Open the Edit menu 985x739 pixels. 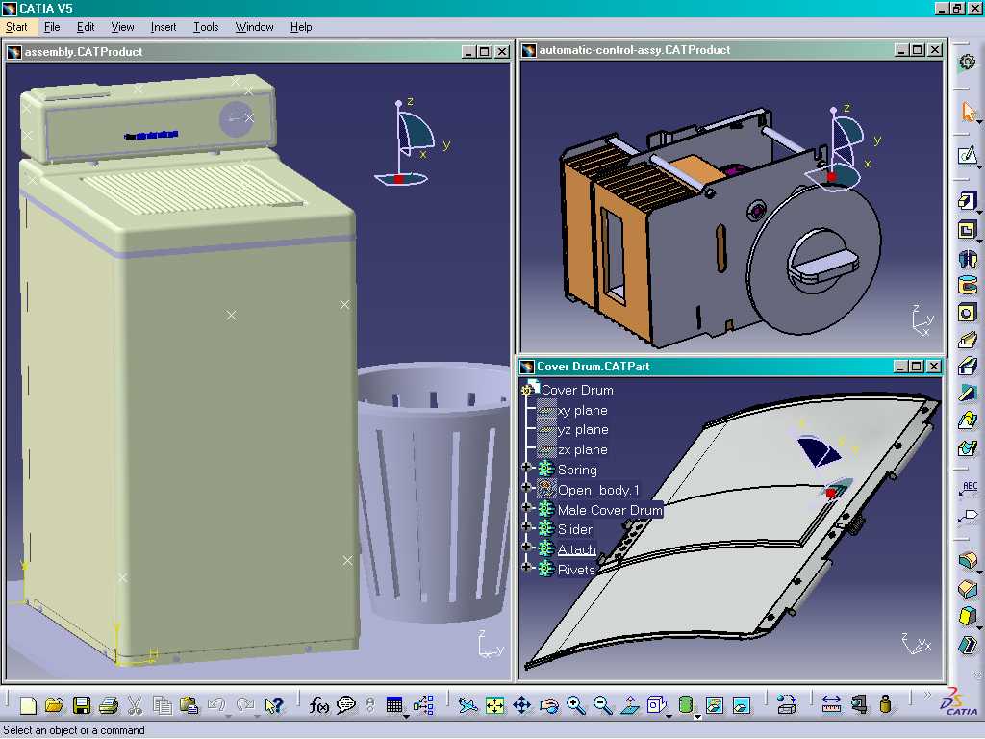coord(86,27)
